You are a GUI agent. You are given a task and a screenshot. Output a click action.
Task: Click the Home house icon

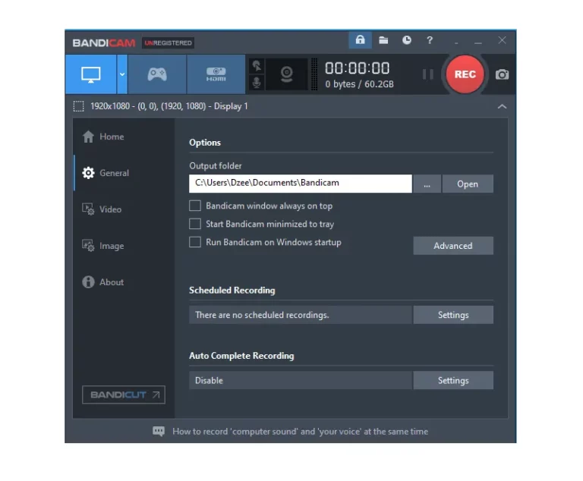point(88,137)
